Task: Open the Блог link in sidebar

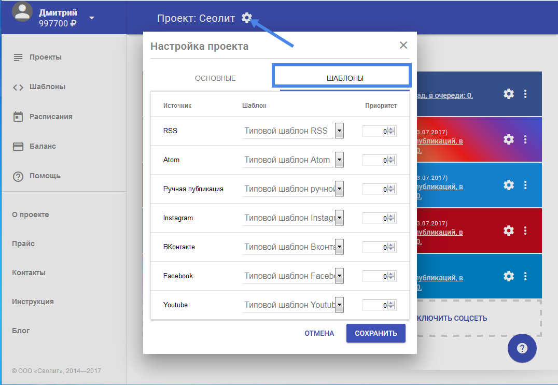Action: [21, 331]
